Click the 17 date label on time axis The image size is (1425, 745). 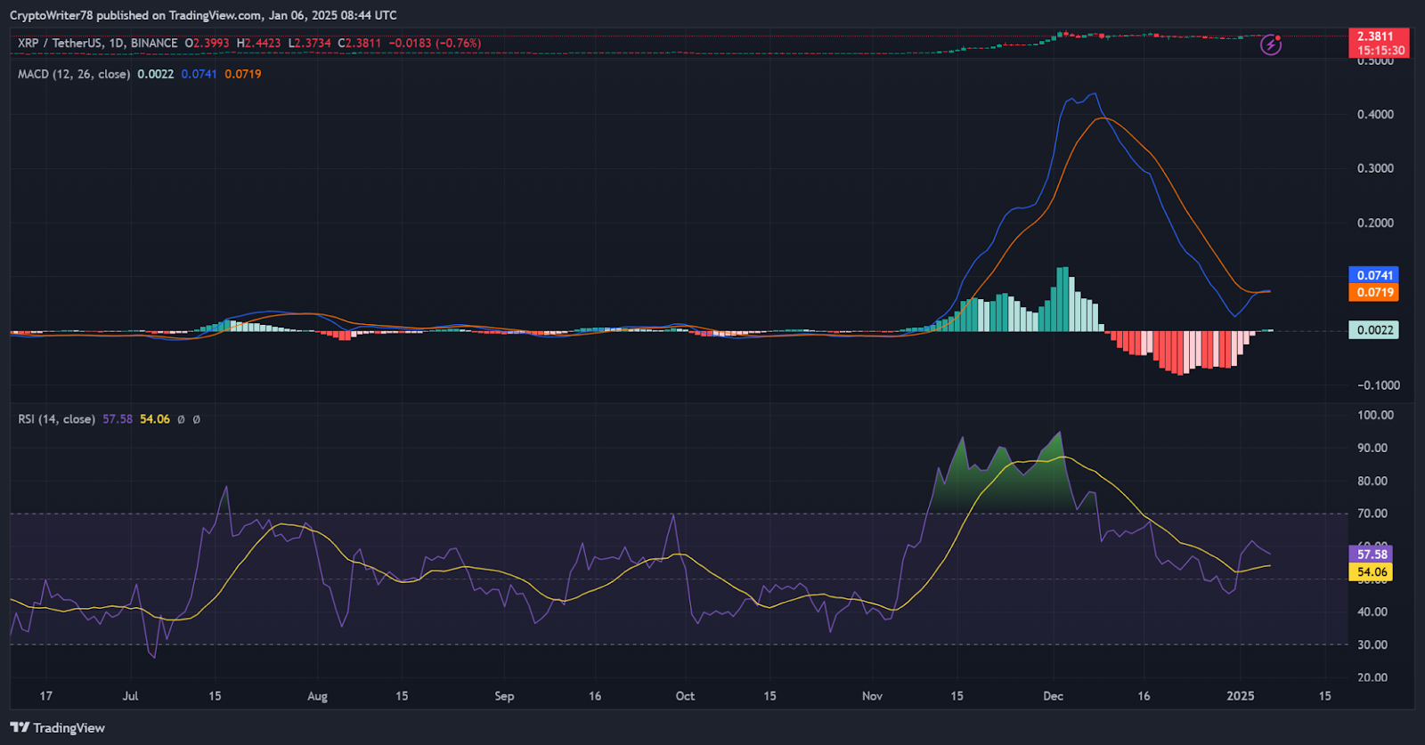point(45,696)
